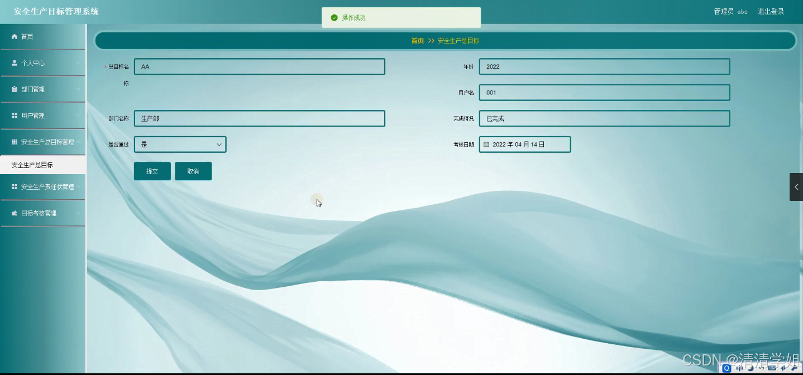Click the 首页 breadcrumb link
The height and width of the screenshot is (375, 803).
point(418,41)
